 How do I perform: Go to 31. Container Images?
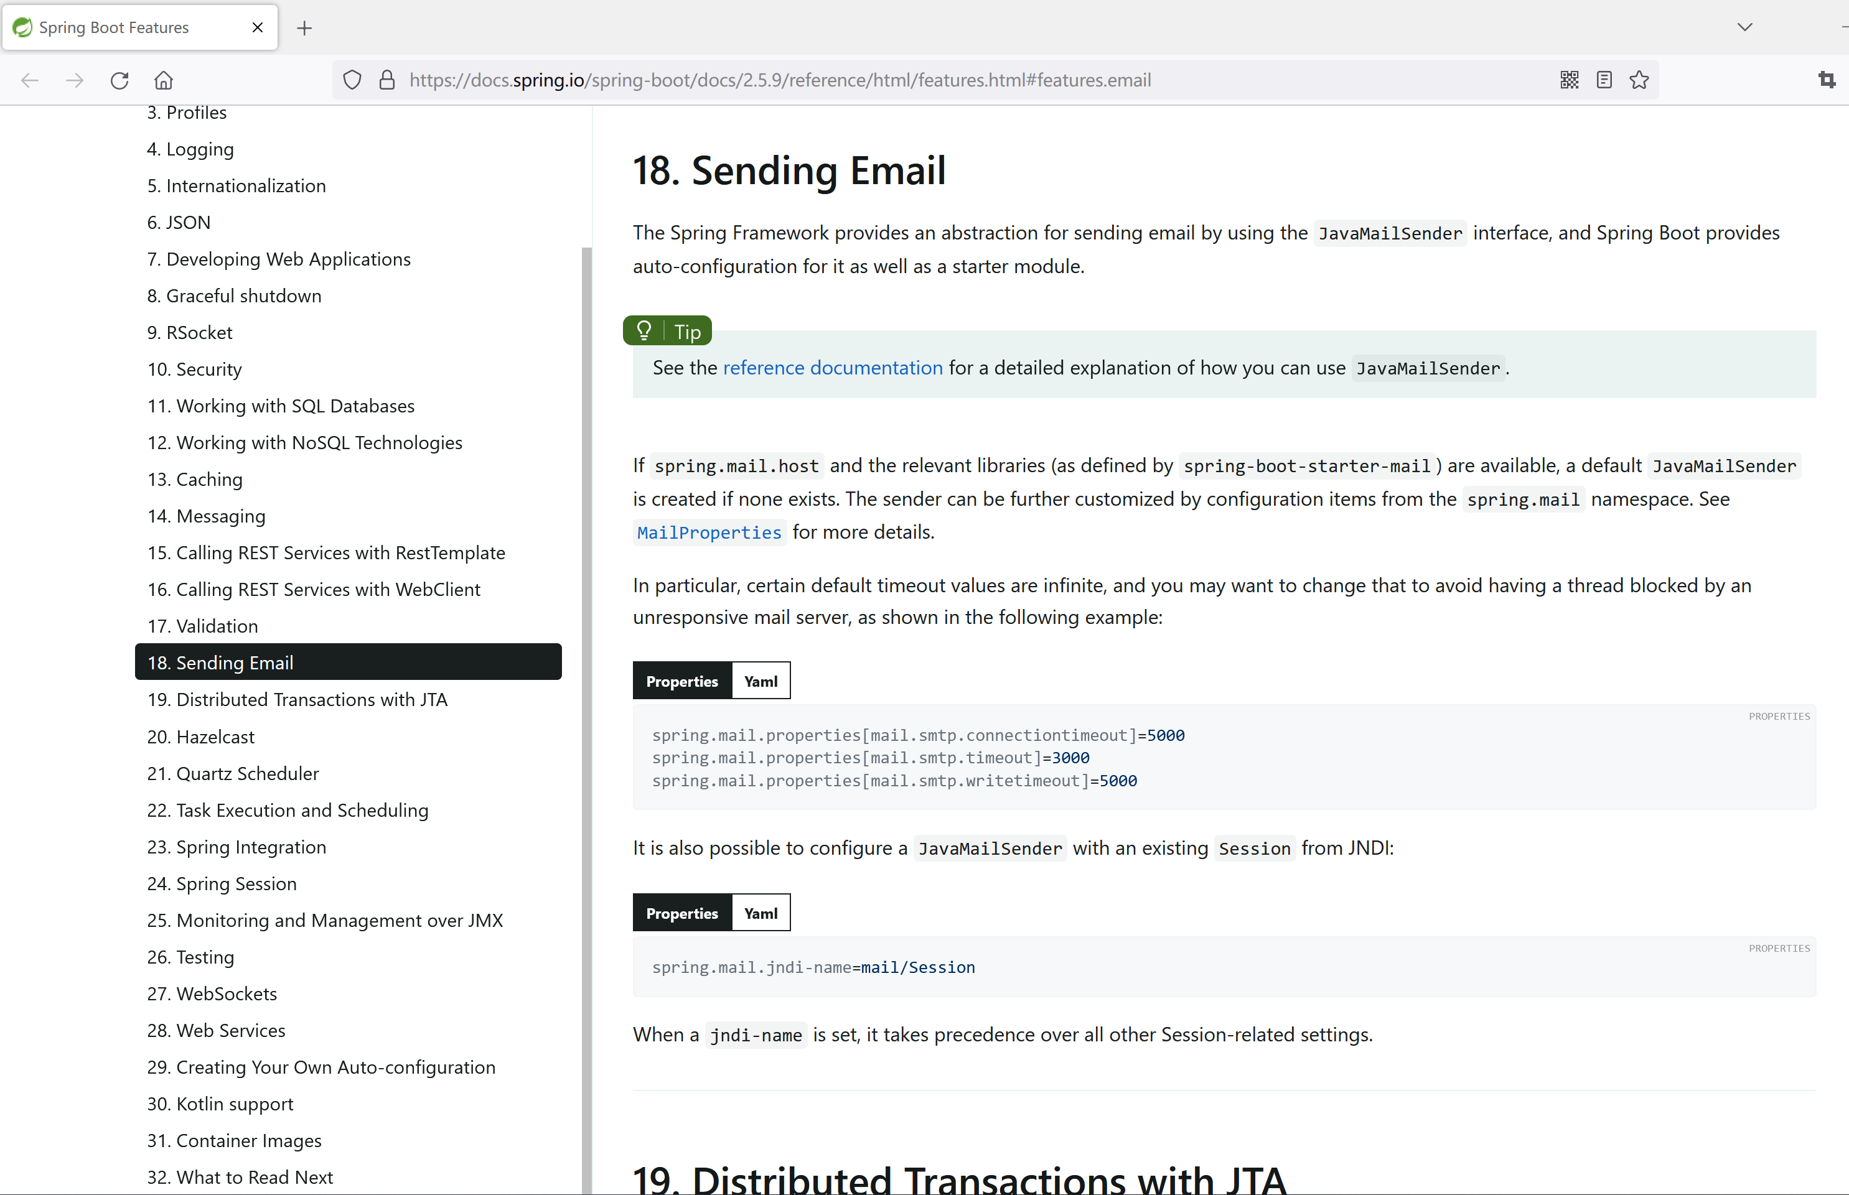pos(233,1141)
